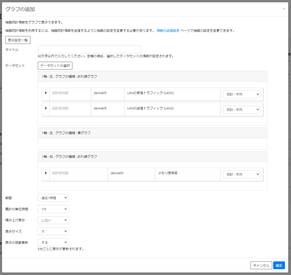Screen dimensions: 291x275
Task: Open the 集計の単位時間 dropdown
Action: (x=53, y=209)
